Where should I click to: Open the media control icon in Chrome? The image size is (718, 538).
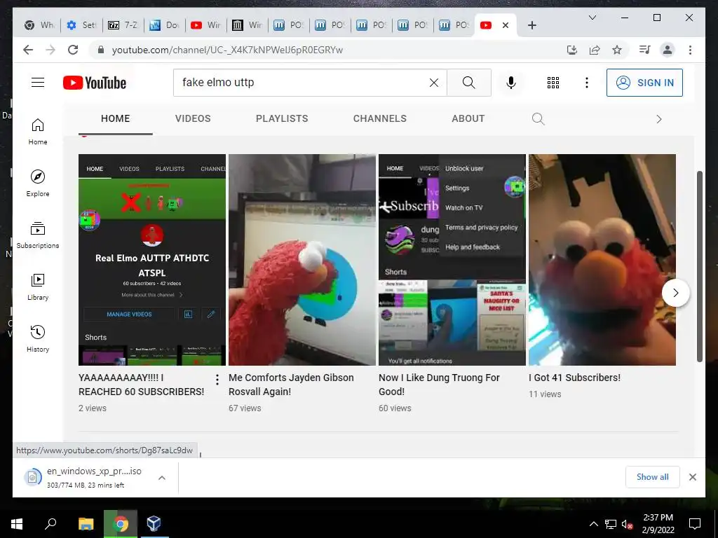click(645, 50)
